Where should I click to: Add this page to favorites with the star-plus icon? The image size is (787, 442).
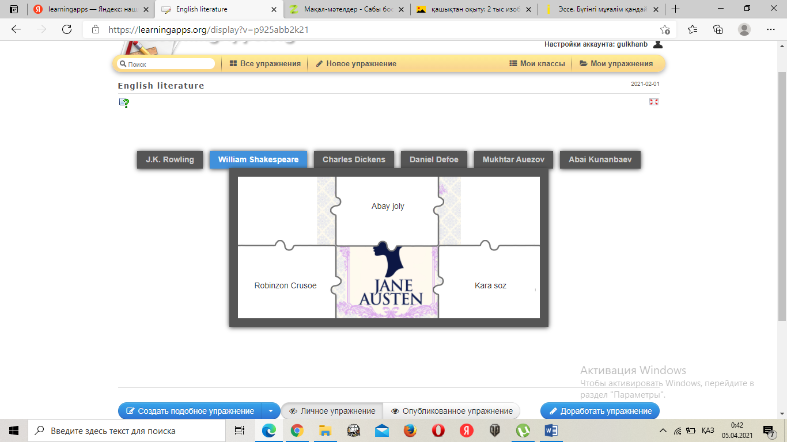(x=665, y=29)
